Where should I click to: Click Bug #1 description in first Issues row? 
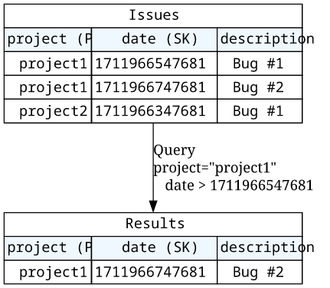point(260,64)
